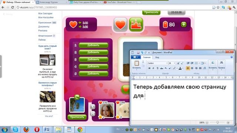The width and height of the screenshot is (237, 133).
Task: Toggle underline Ч formatting
Action: pyautogui.click(x=157, y=68)
